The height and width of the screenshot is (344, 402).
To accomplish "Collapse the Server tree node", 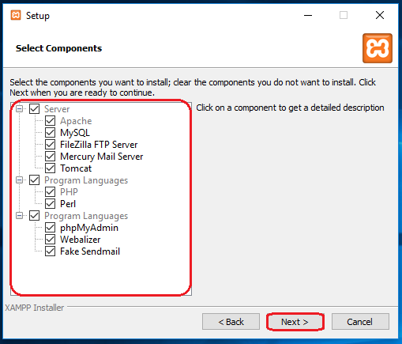I will tap(19, 108).
